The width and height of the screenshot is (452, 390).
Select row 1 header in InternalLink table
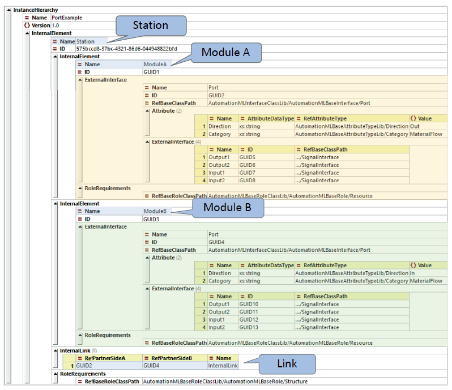pos(71,366)
